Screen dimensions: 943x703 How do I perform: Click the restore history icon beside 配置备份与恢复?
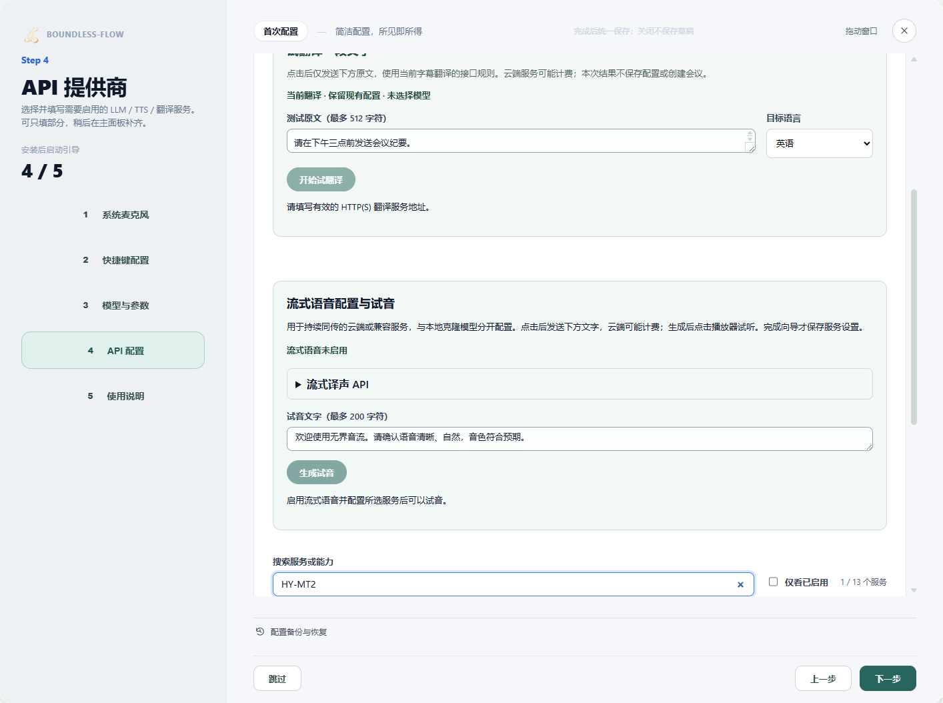pos(260,632)
